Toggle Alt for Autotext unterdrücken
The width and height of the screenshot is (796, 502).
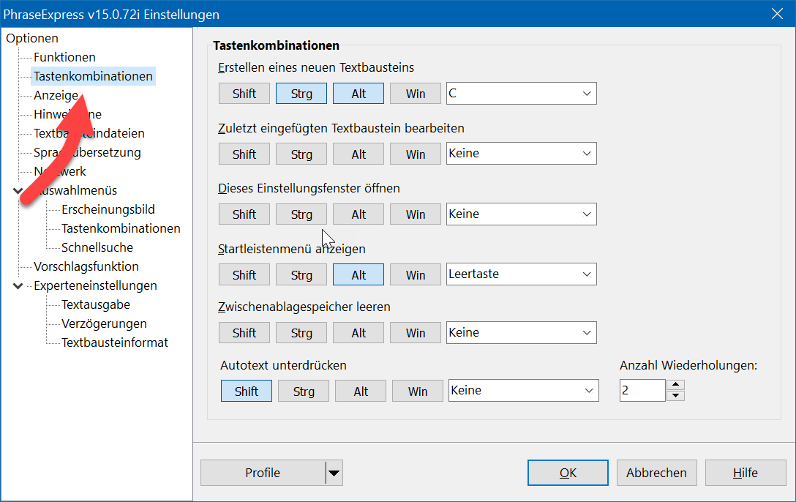[x=361, y=391]
